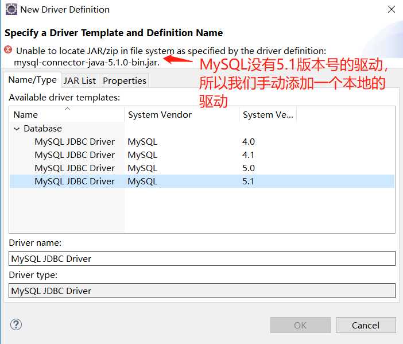Cancel the driver definition dialog
The width and height of the screenshot is (403, 344).
coord(366,325)
